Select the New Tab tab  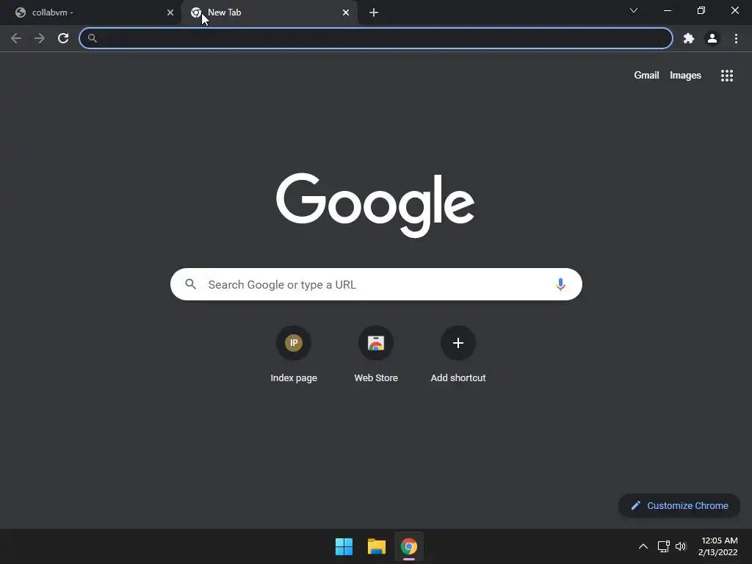coord(270,12)
